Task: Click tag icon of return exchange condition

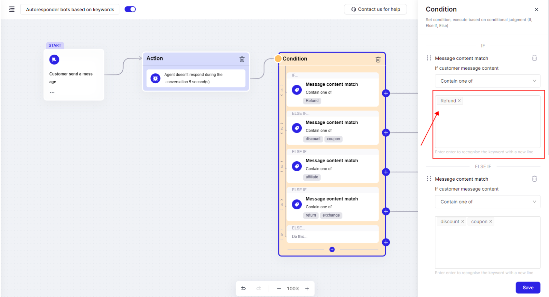Action: 297,204
